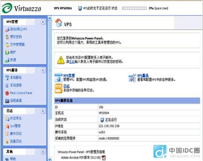Collapse the 其他 sidebar section
The width and height of the screenshot is (203, 161).
43,152
